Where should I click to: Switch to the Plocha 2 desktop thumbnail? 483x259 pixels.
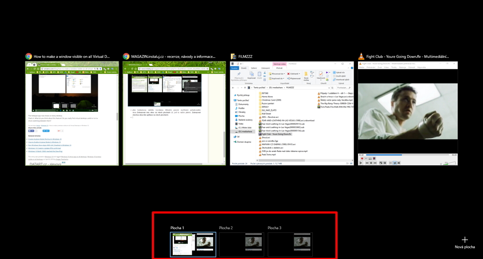point(241,244)
